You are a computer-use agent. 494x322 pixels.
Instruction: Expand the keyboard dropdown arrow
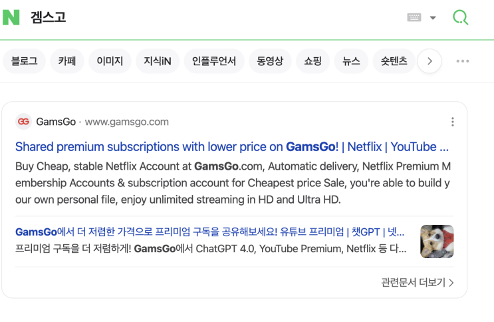tap(433, 18)
